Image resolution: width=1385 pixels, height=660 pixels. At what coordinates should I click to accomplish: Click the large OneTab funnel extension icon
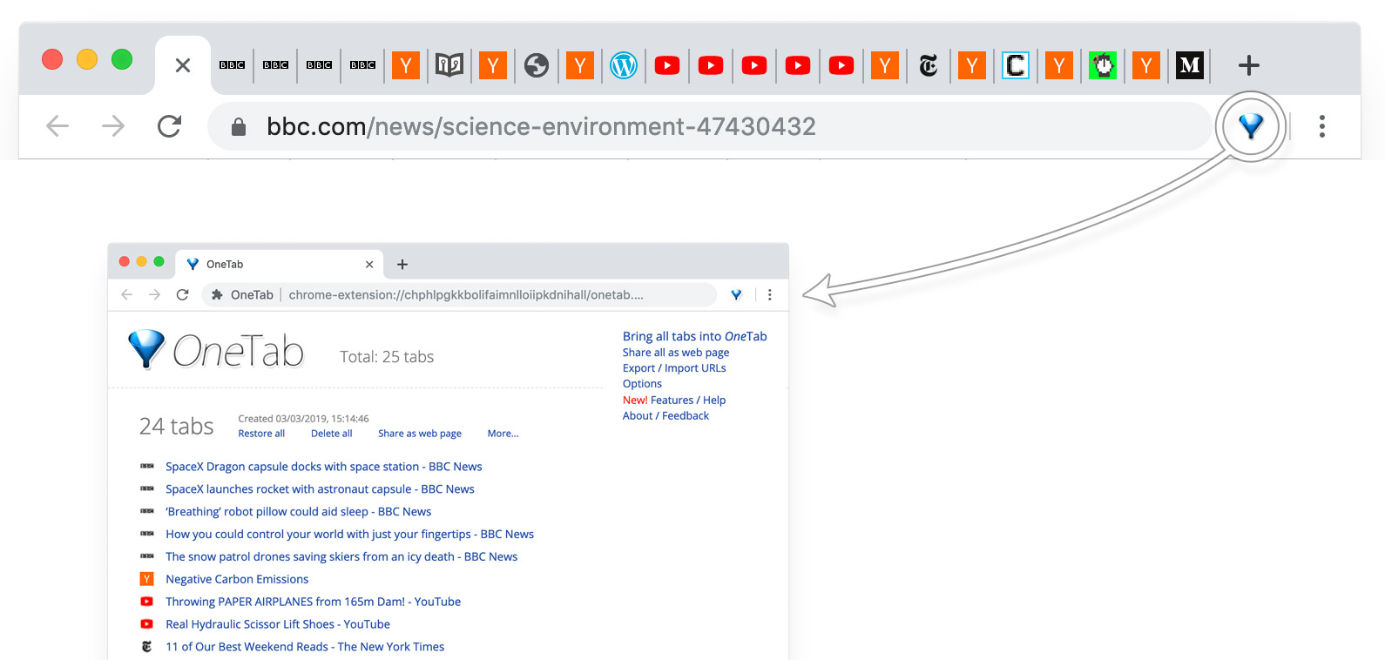(1251, 127)
